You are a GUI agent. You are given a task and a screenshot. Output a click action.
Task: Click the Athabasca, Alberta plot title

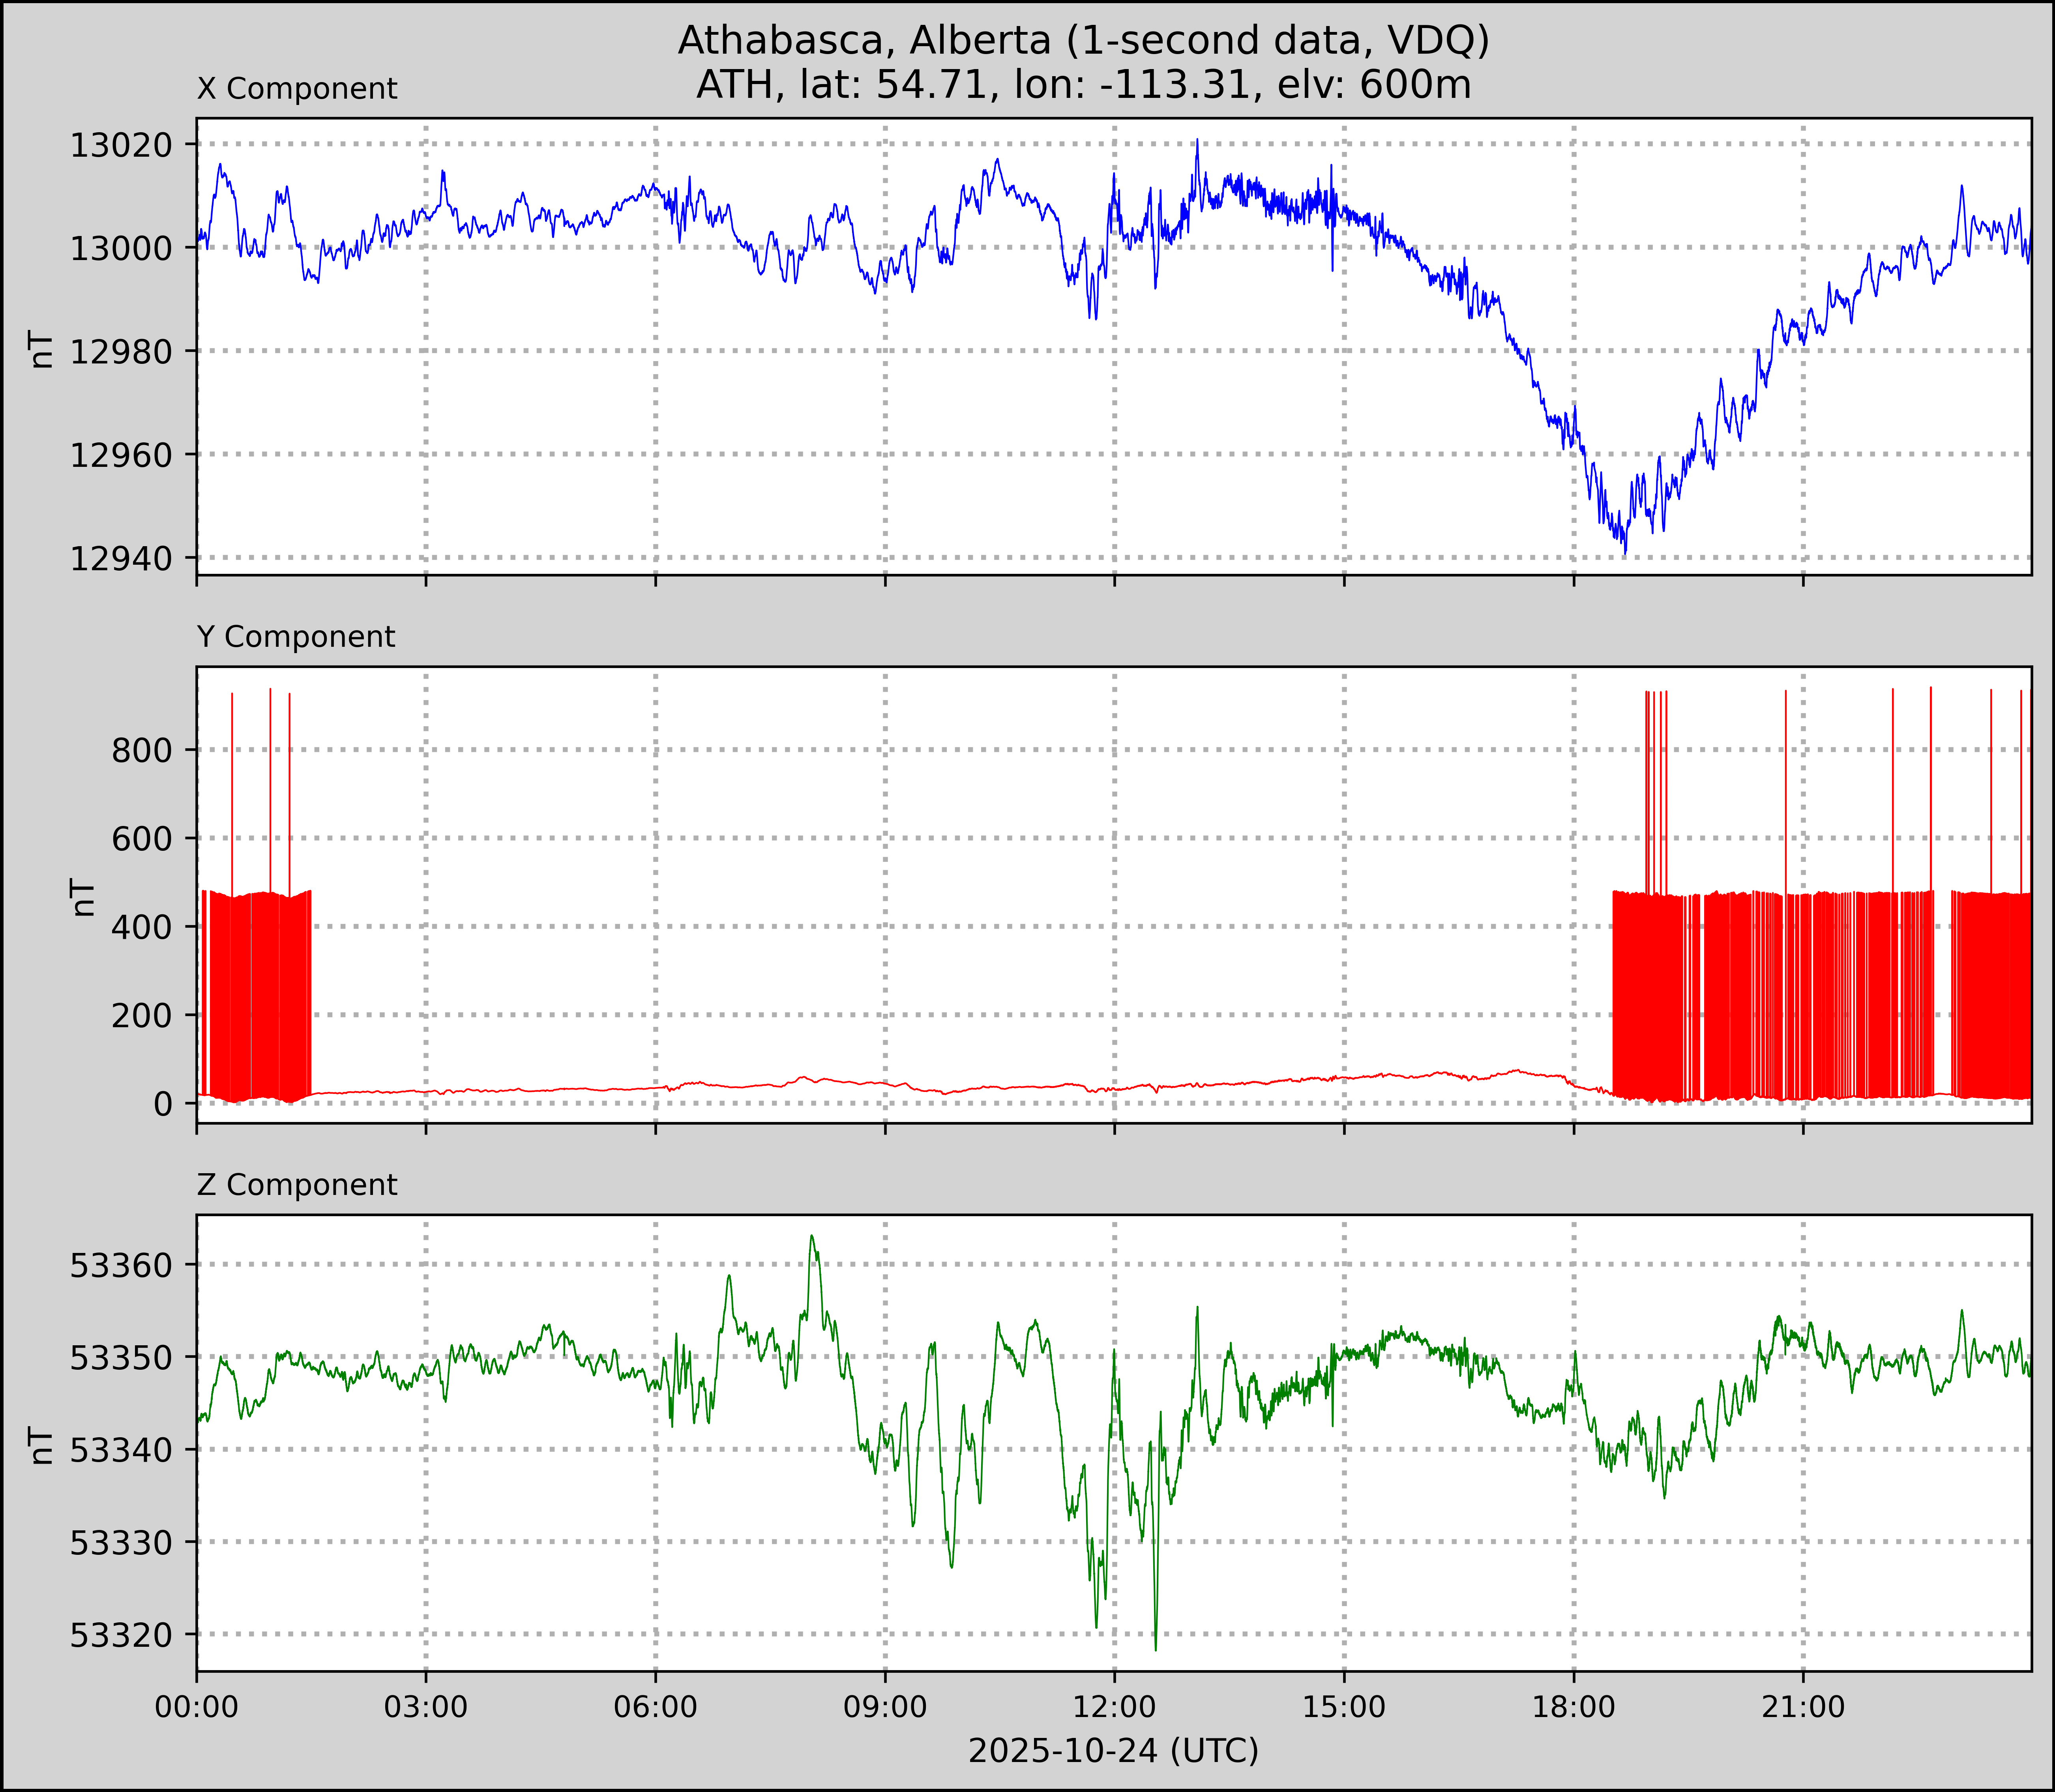tap(1083, 41)
